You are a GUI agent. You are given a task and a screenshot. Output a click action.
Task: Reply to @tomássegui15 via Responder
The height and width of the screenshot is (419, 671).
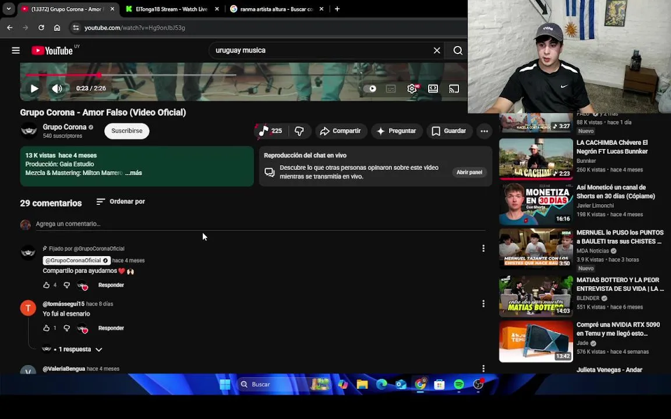(x=111, y=328)
